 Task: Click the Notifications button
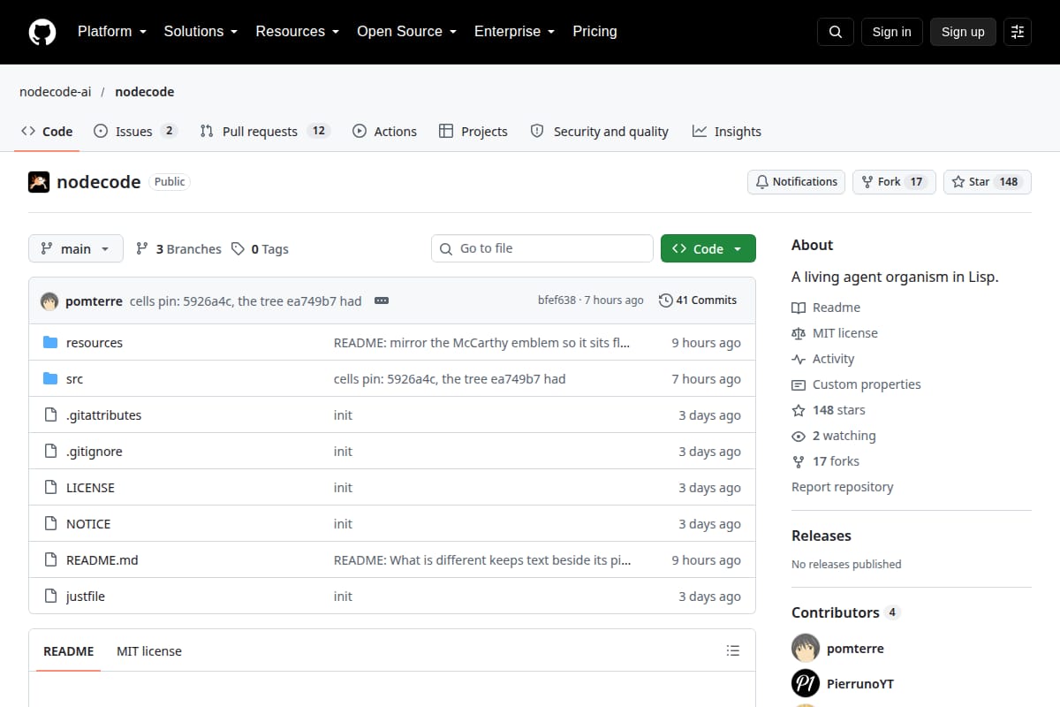(796, 182)
